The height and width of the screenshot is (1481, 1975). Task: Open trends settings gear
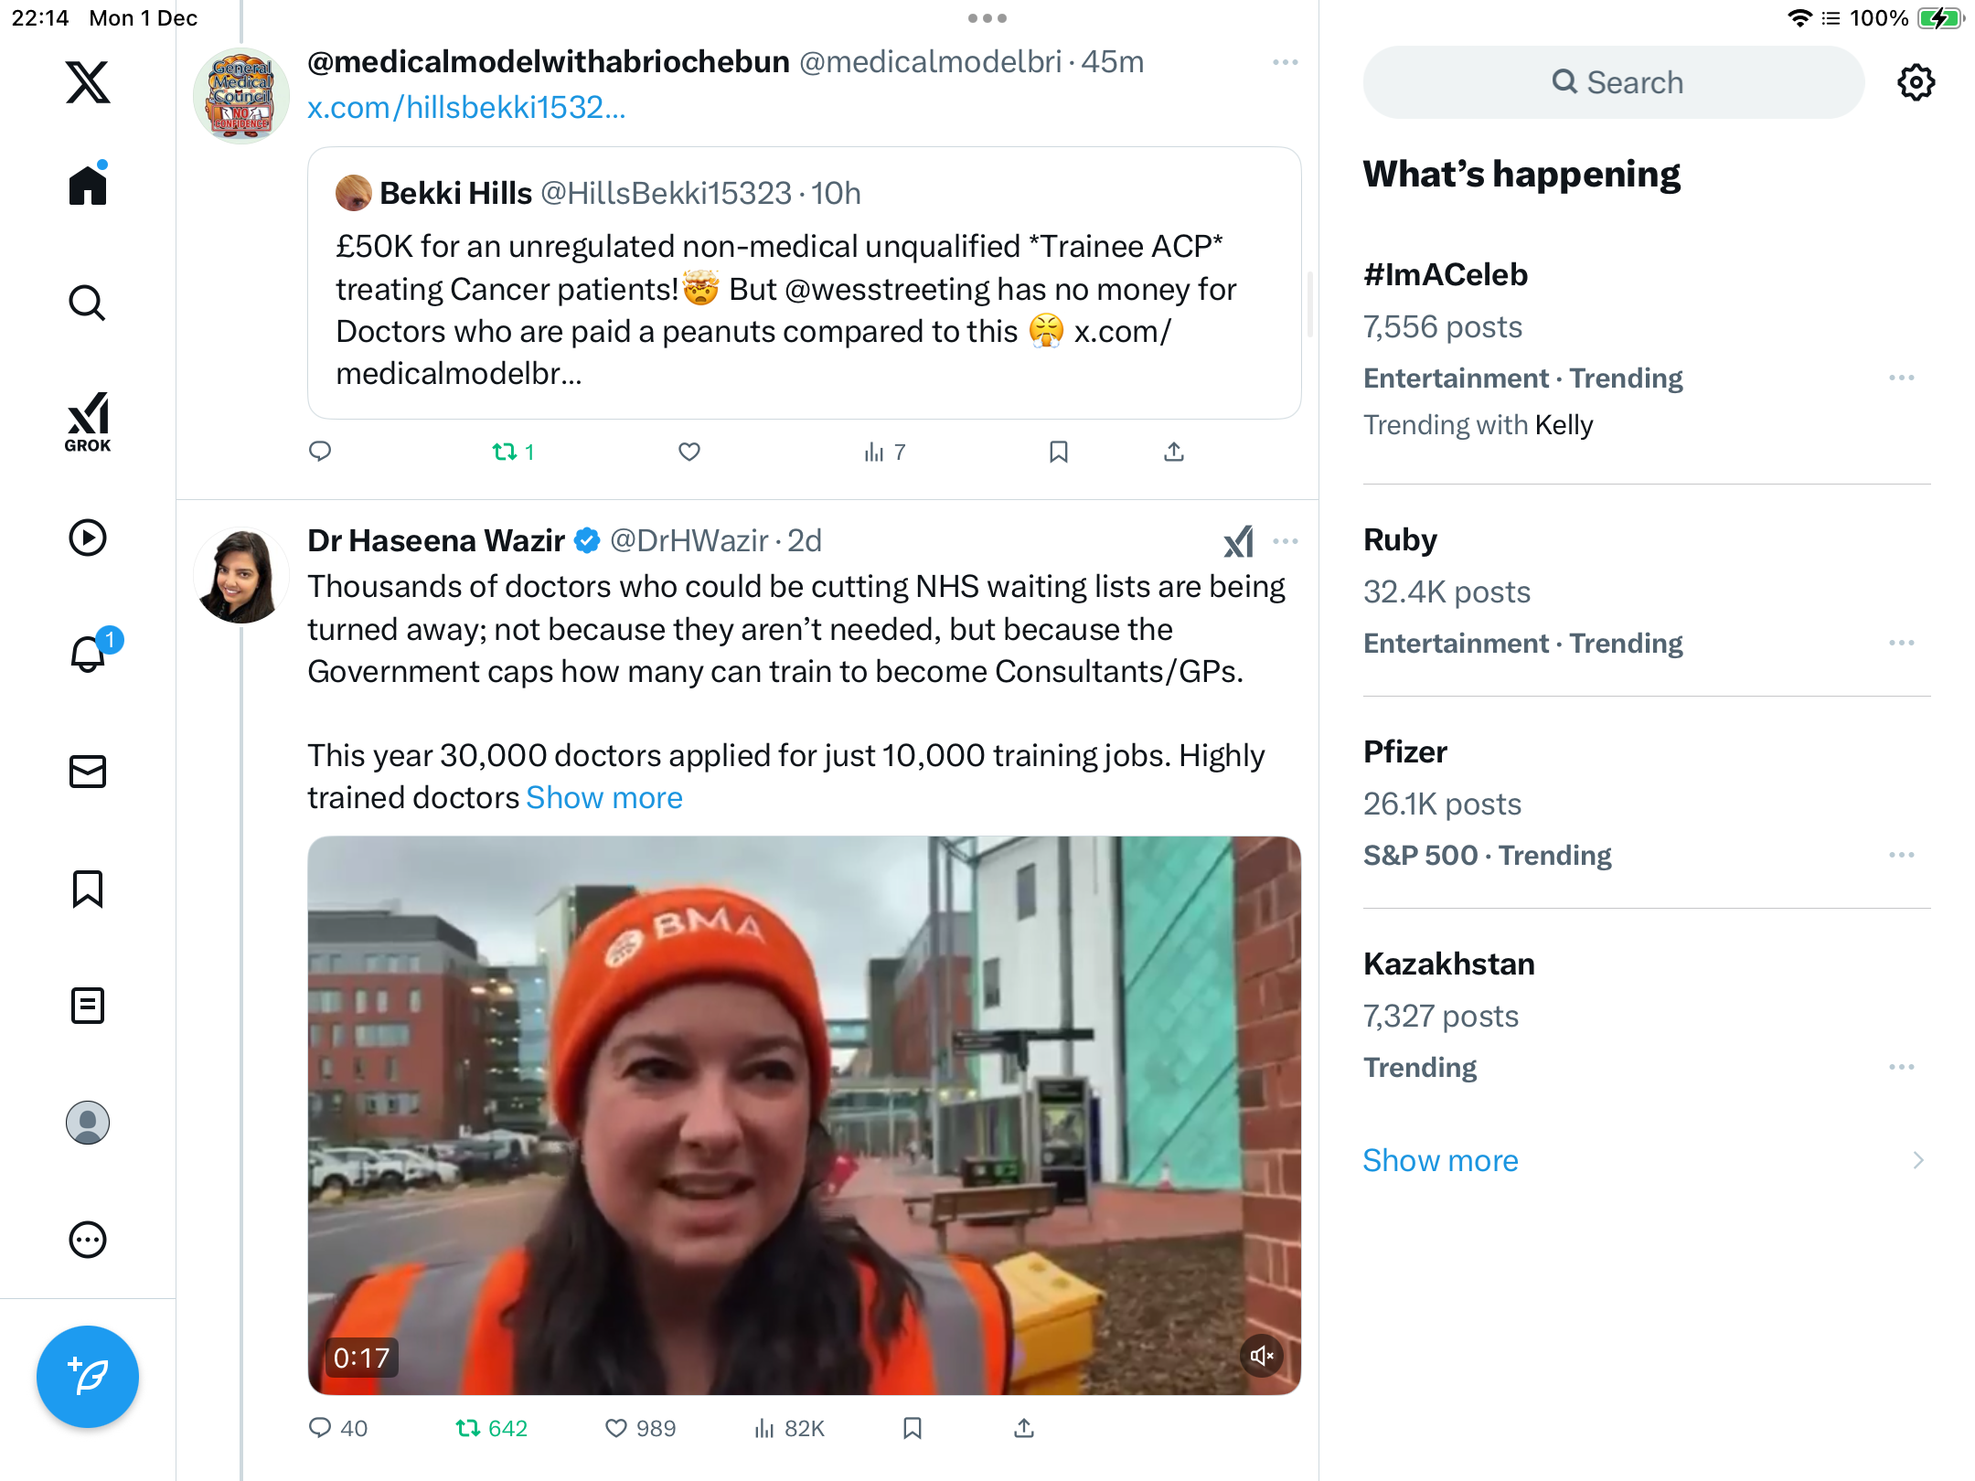pos(1916,83)
